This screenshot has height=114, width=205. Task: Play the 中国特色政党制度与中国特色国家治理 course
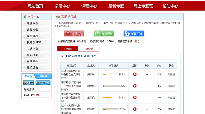[135, 97]
